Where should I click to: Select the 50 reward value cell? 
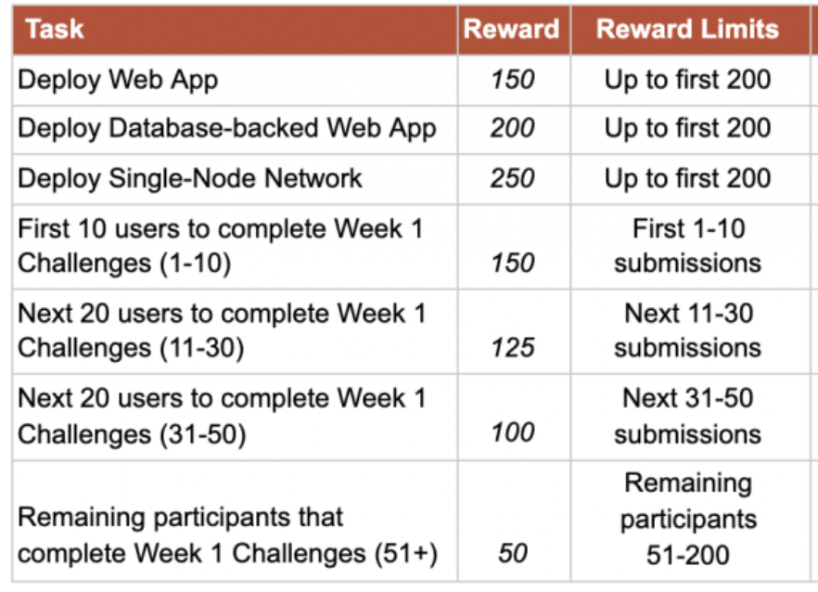tap(513, 554)
